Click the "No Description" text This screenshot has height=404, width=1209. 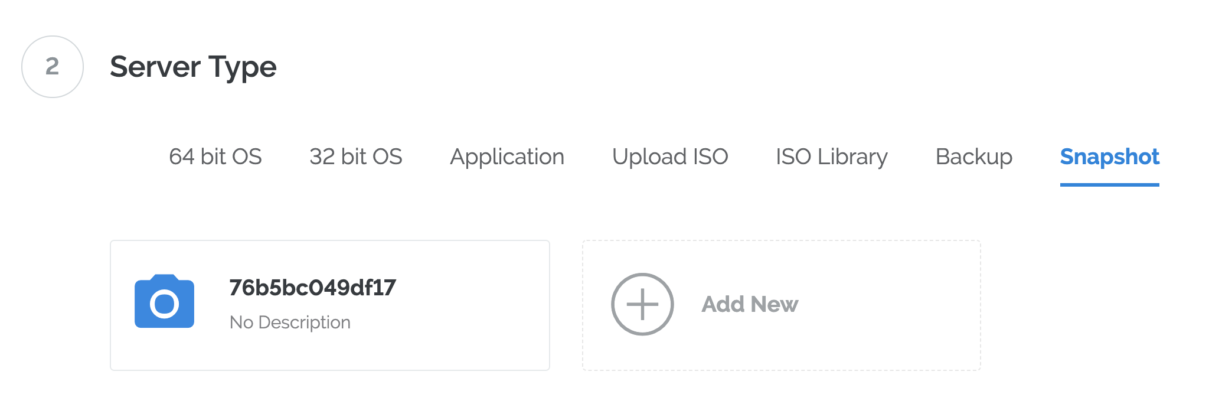pyautogui.click(x=290, y=322)
